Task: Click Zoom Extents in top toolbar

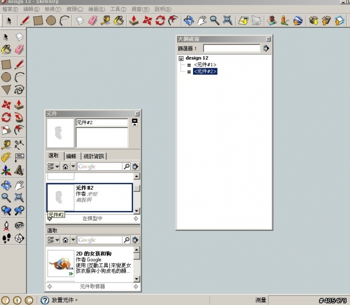Action: coord(227,20)
